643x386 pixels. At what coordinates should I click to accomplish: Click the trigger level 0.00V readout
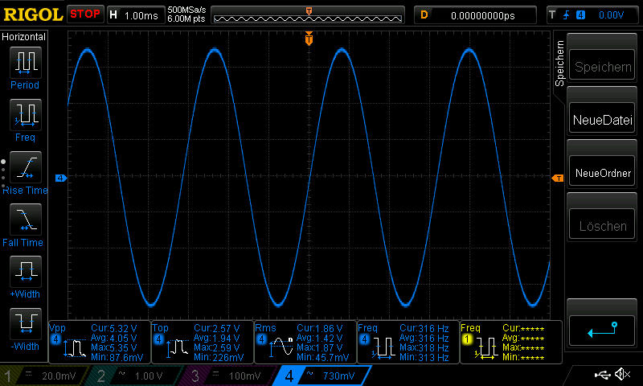click(x=611, y=15)
